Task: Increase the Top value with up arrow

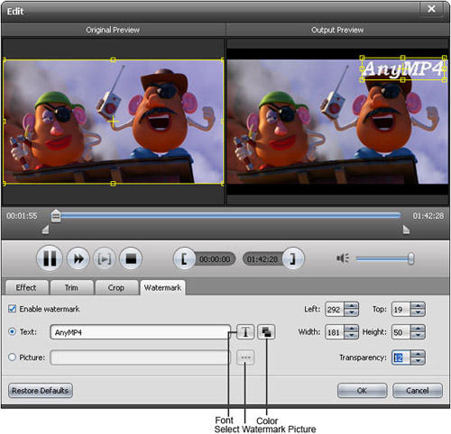Action: click(x=418, y=305)
